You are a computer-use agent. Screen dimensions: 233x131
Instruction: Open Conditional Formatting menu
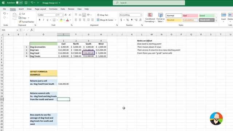[150, 17]
